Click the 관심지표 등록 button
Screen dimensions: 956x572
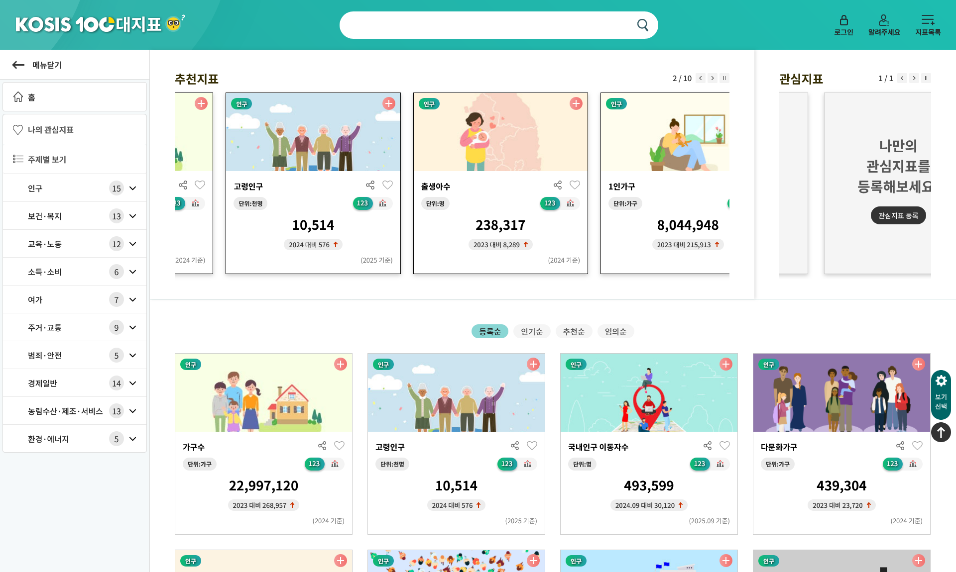tap(898, 215)
